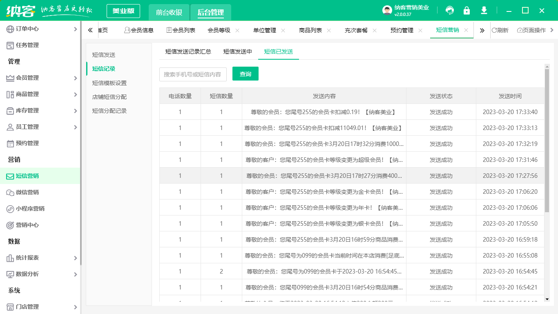Switch to the 短信已发送 tab

click(x=278, y=52)
